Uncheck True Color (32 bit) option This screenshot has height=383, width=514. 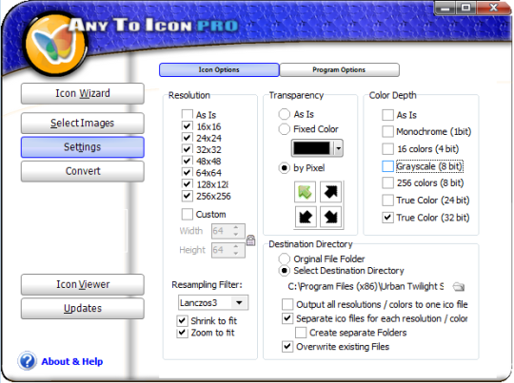(x=387, y=218)
